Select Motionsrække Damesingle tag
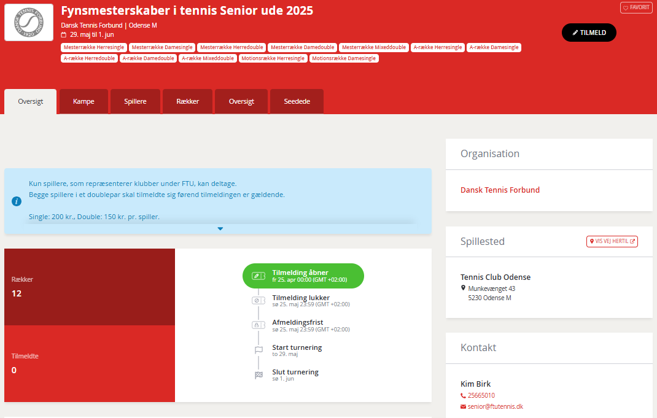The width and height of the screenshot is (657, 418). tap(344, 58)
